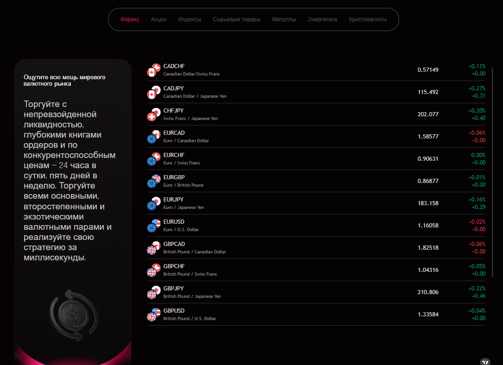The height and width of the screenshot is (365, 503).
Task: Open the Акции tab
Action: pos(158,19)
